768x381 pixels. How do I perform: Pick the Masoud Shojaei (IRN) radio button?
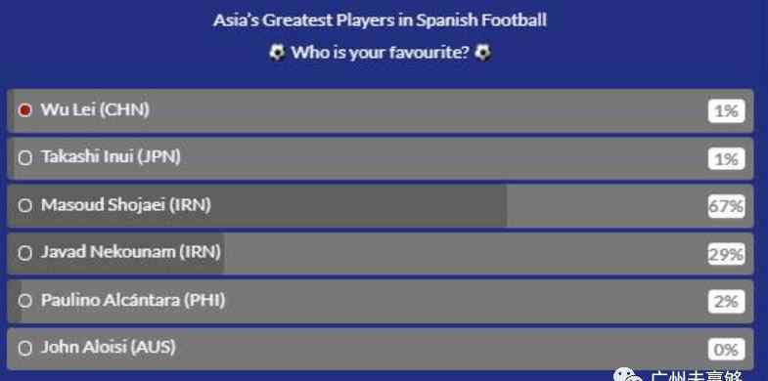coord(25,205)
